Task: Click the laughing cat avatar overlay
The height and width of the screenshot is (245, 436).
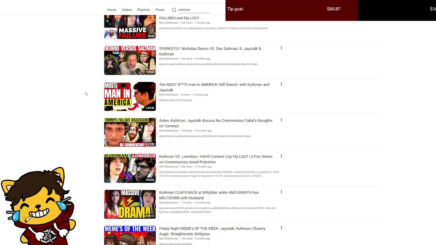Action: [38, 206]
